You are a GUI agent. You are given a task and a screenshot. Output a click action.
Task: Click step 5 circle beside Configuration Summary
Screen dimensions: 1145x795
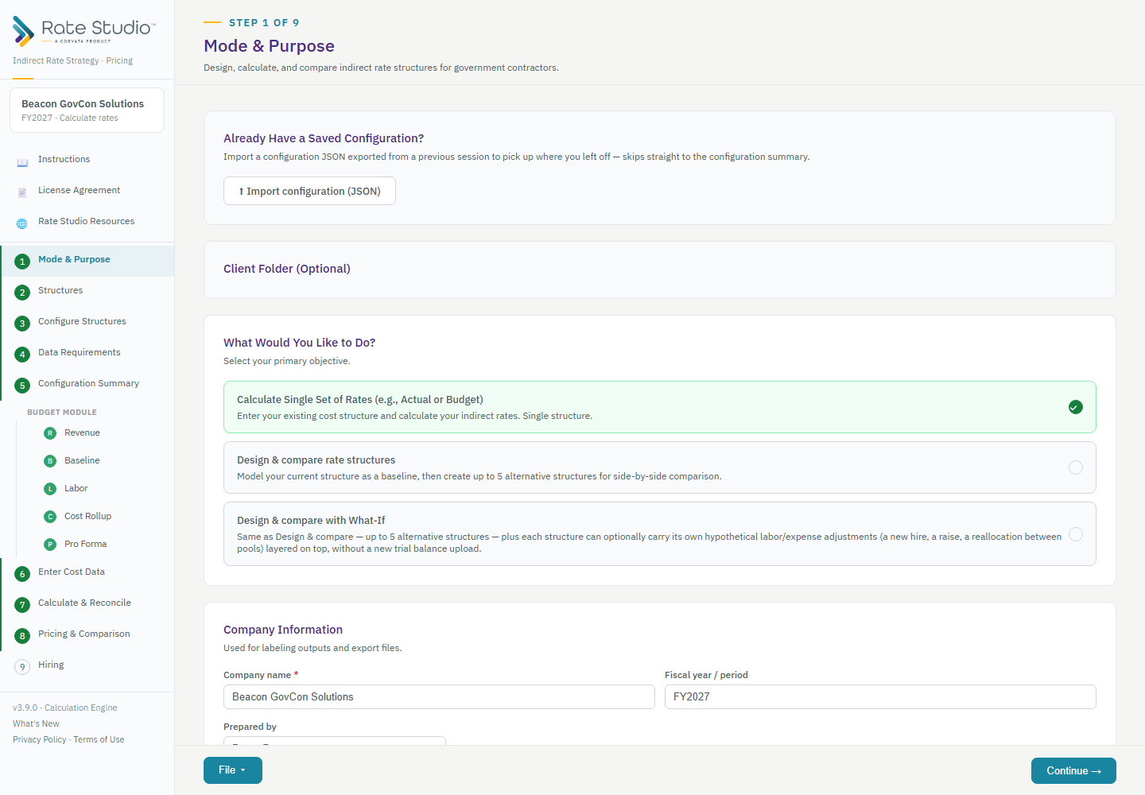pos(22,386)
